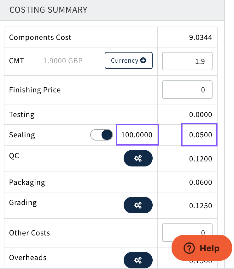The width and height of the screenshot is (234, 269).
Task: Open the orange Help button
Action: coord(202,248)
